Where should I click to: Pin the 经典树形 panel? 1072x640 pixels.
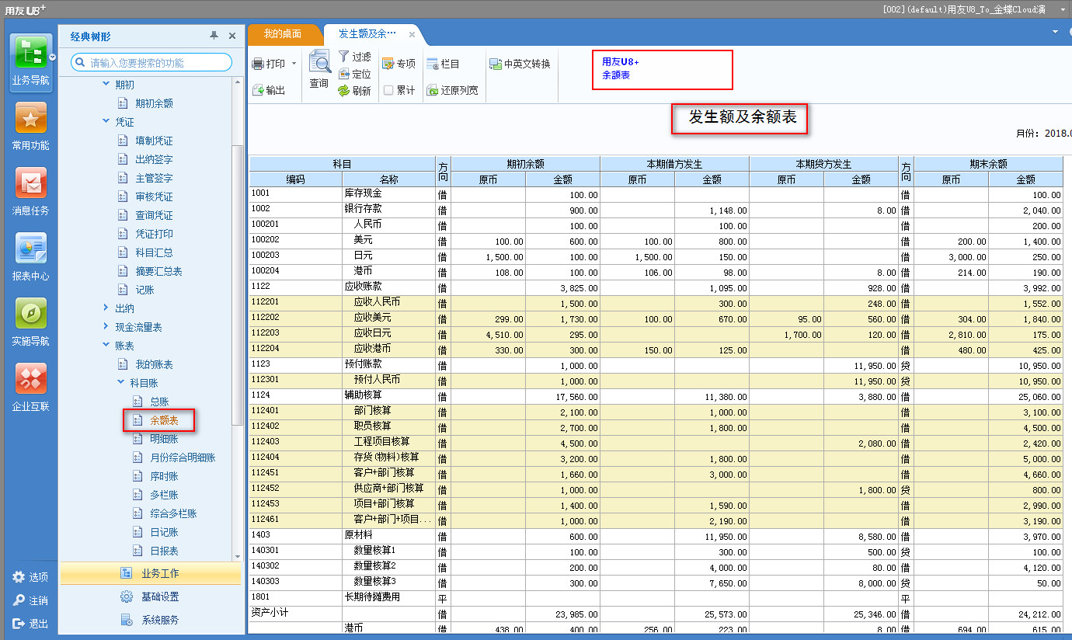[214, 36]
